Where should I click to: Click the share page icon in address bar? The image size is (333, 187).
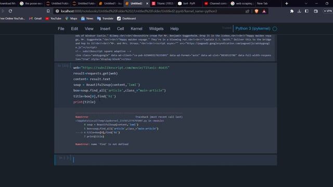pyautogui.click(x=247, y=11)
